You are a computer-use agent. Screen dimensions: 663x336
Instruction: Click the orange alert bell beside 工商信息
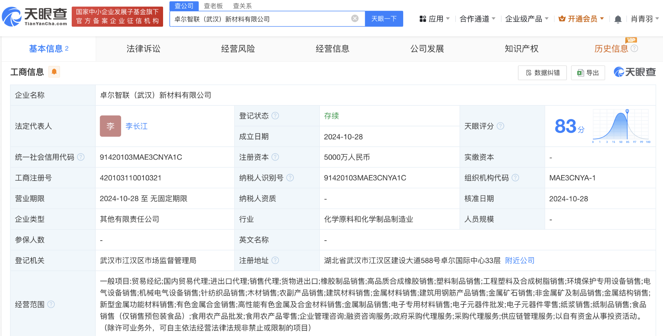point(54,72)
